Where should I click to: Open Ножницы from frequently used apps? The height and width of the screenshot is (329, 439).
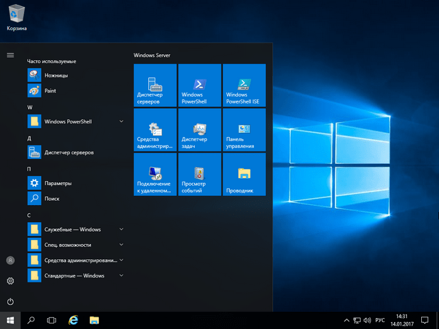(56, 75)
